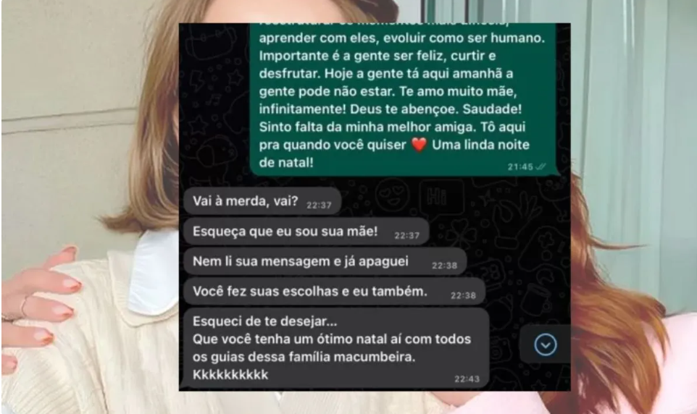Click the heart-eyes emoji doodle in chat wallpaper
Viewport: 697px width, 414px height.
[392, 194]
